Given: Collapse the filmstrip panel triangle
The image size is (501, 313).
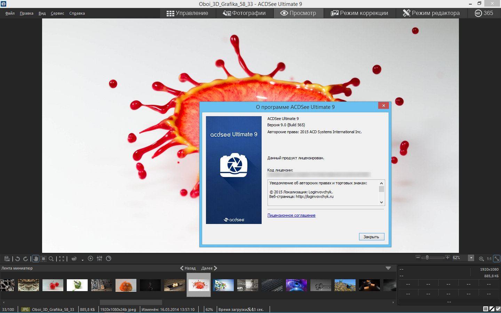Looking at the screenshot, I should click(388, 268).
